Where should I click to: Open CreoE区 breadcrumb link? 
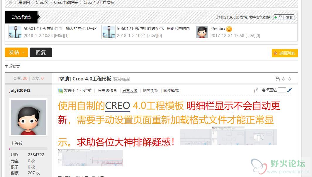point(42,2)
